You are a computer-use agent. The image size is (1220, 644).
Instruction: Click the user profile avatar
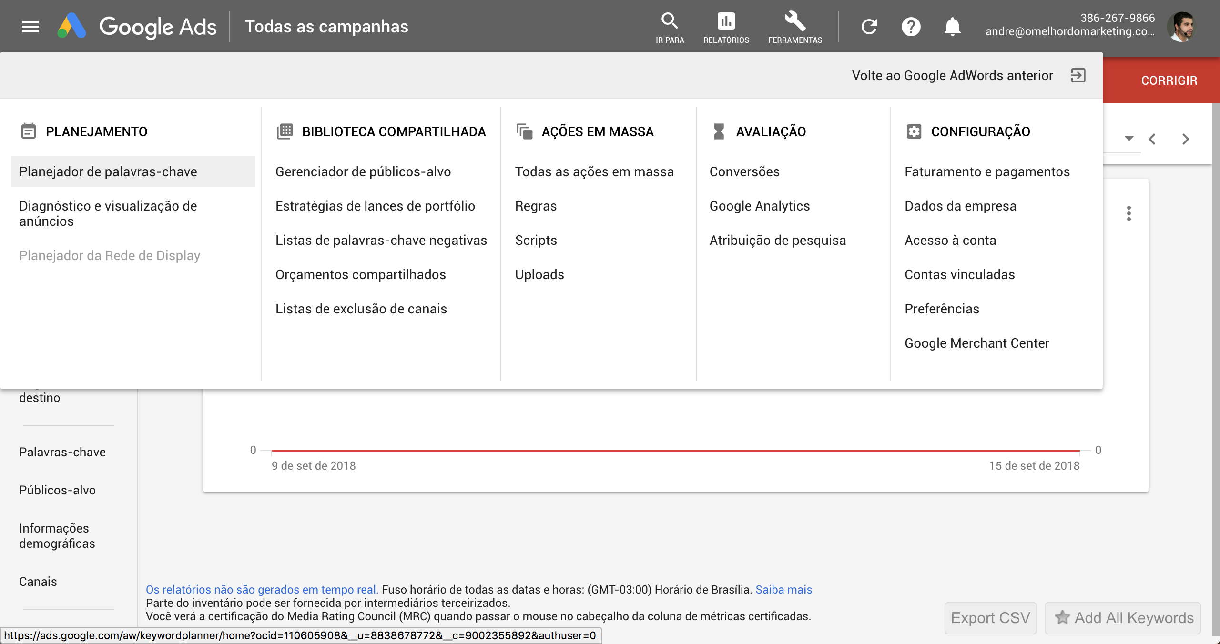pyautogui.click(x=1181, y=27)
